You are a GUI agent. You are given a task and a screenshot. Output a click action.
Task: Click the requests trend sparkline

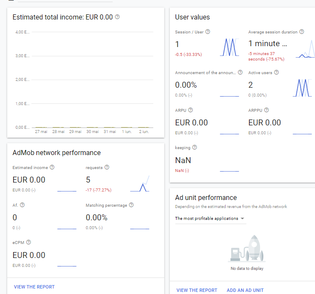tap(140, 183)
